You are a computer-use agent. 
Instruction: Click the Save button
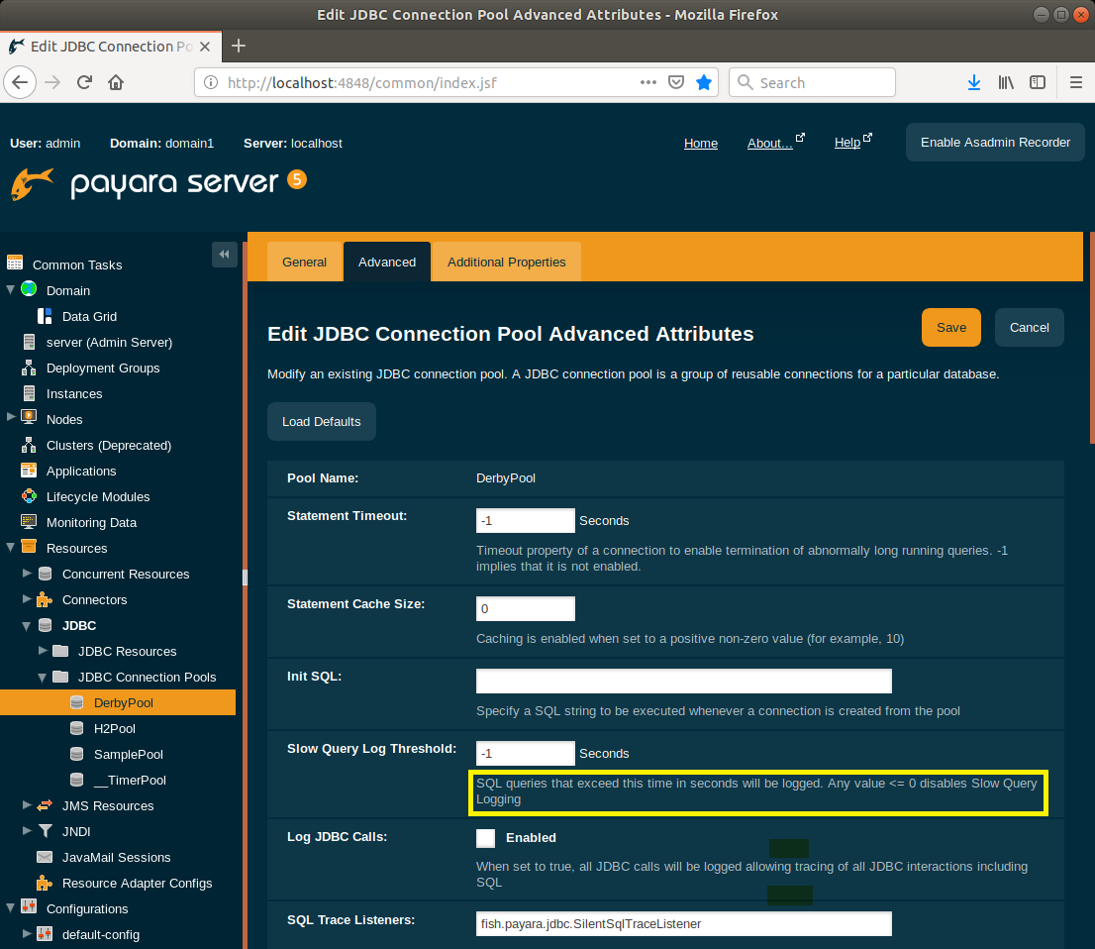[x=950, y=328]
